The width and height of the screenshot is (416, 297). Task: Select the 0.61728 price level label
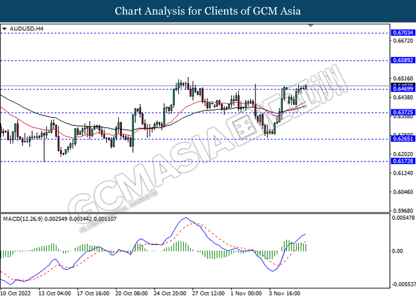[403, 161]
